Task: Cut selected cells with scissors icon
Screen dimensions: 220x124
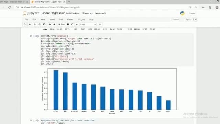Action: pyautogui.click(x=35, y=24)
